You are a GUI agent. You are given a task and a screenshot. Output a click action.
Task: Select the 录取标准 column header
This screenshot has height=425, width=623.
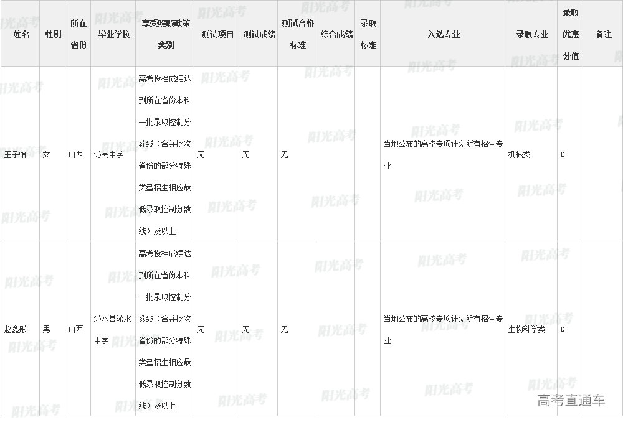coord(368,34)
